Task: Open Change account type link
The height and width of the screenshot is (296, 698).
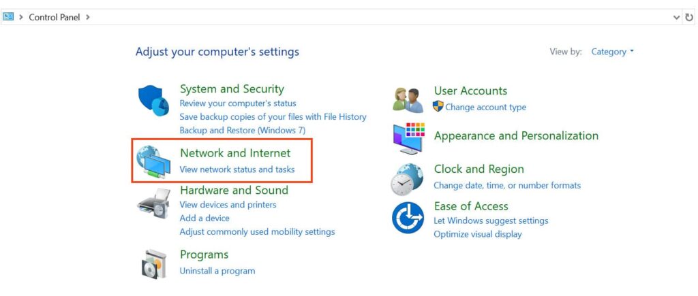Action: coord(485,107)
